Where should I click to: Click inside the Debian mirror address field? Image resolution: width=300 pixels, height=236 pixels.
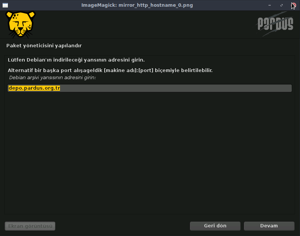(150, 88)
